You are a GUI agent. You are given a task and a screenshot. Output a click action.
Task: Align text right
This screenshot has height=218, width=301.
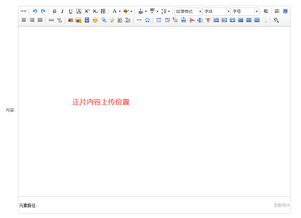pos(32,20)
